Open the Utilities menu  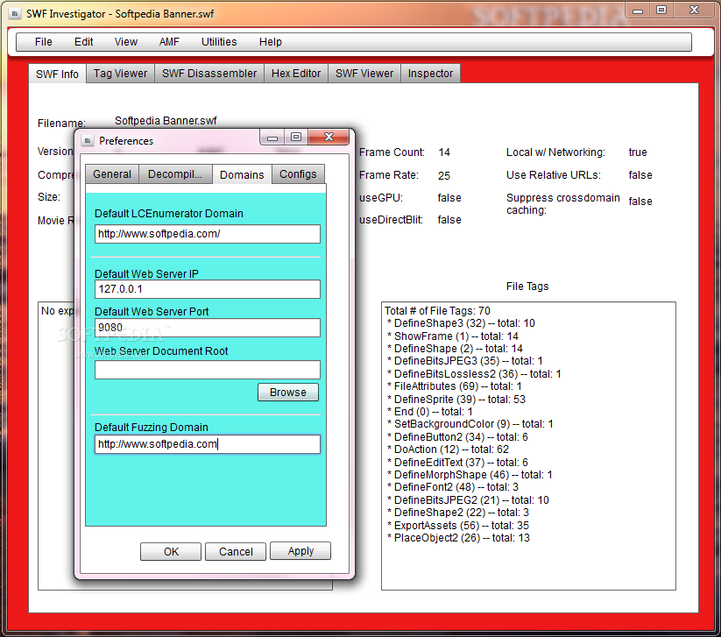point(219,42)
